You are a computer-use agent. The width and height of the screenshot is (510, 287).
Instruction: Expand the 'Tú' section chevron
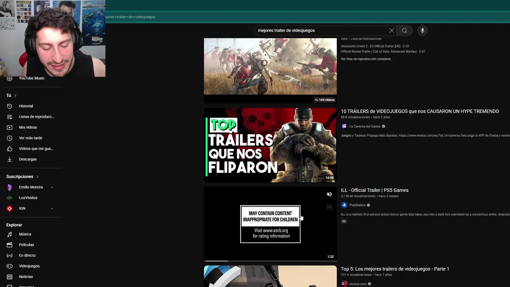pos(15,96)
